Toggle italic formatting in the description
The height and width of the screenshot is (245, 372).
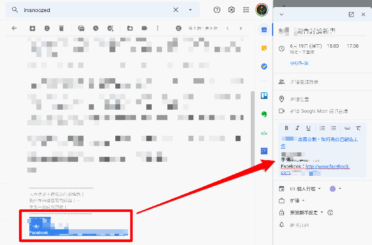[x=297, y=128]
